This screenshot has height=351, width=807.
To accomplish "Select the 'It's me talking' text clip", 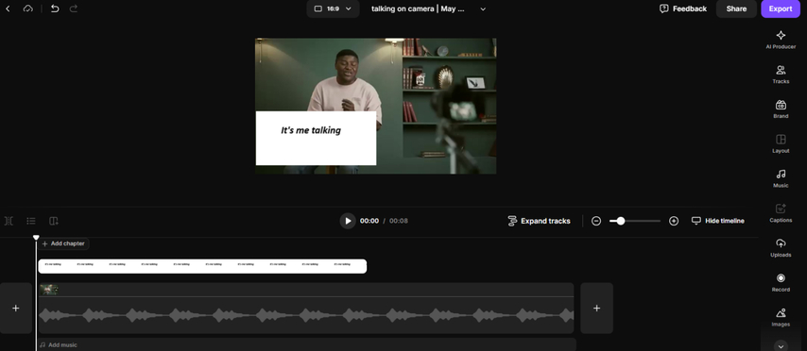I will coord(202,266).
